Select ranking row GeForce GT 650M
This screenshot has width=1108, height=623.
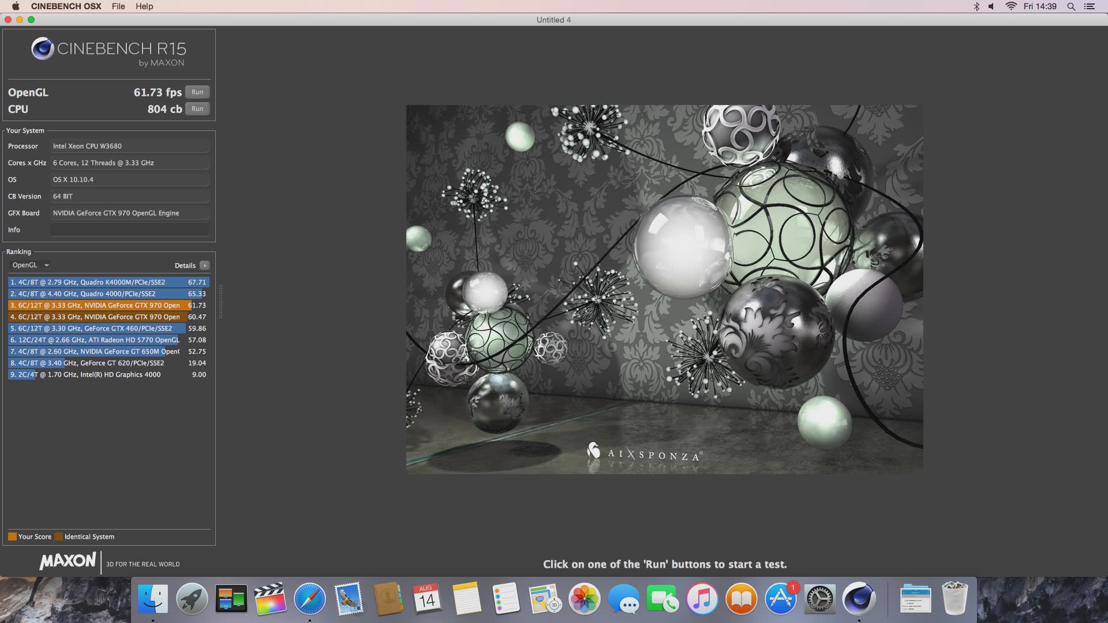click(x=108, y=351)
